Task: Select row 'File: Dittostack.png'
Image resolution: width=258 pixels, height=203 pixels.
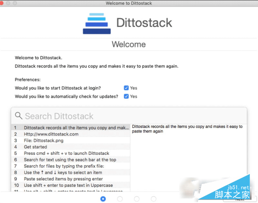Action: [71, 140]
